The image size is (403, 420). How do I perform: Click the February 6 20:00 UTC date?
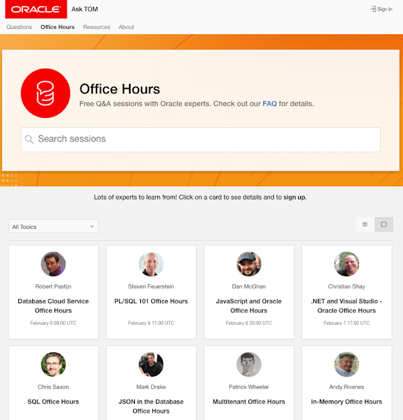point(249,323)
